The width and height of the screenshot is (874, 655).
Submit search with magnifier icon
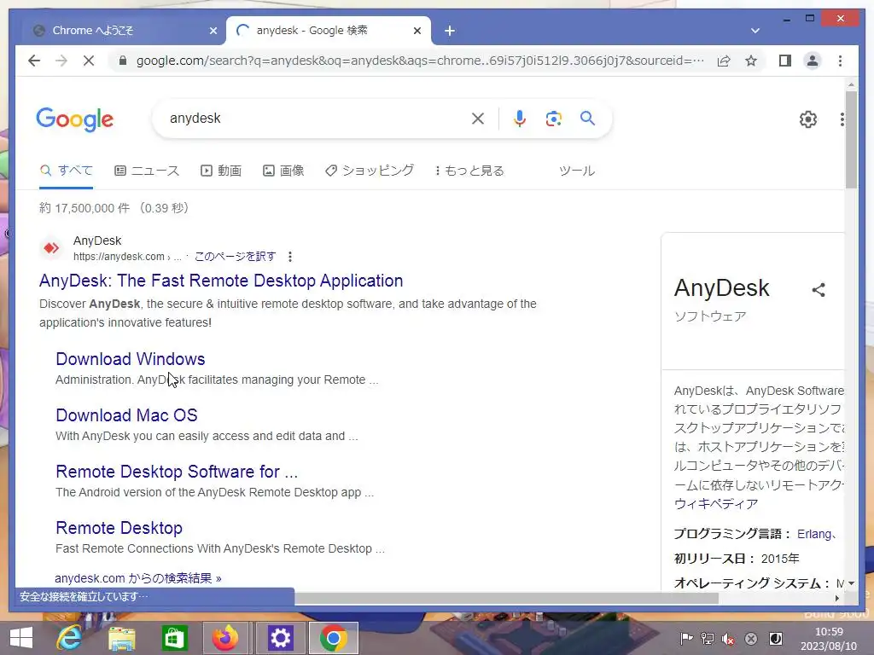(587, 118)
